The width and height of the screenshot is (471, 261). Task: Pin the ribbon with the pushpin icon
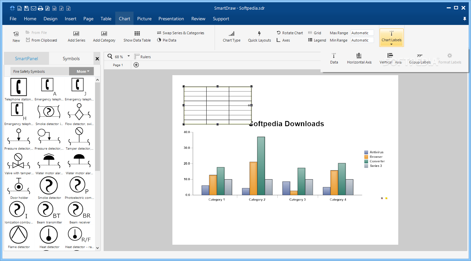pyautogui.click(x=465, y=19)
